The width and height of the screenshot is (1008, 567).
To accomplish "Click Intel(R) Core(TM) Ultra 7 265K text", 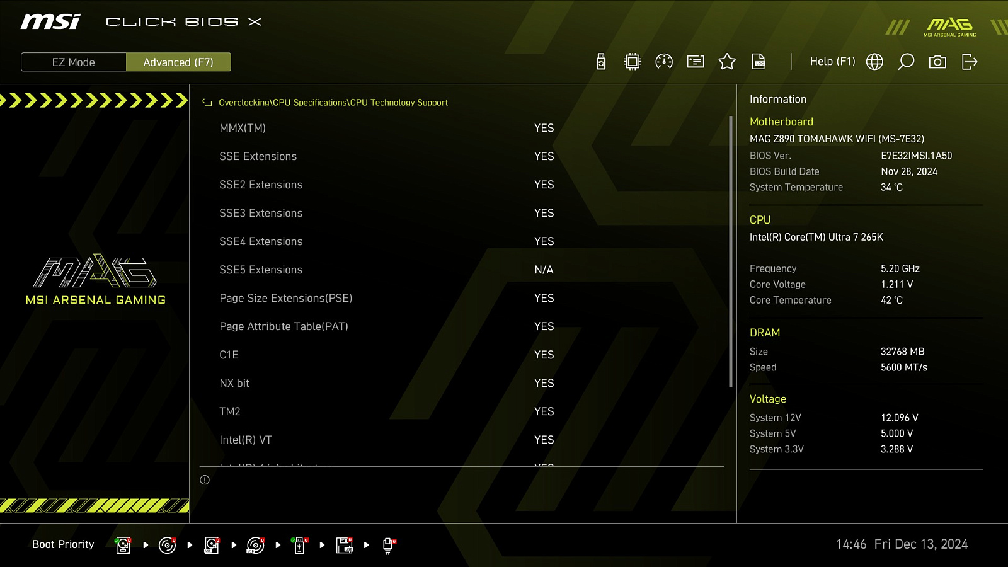I will (x=816, y=237).
